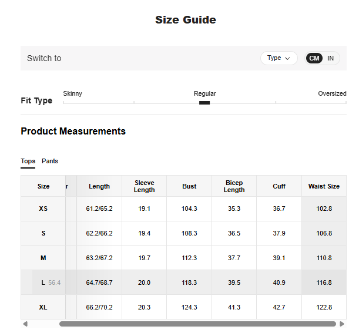The image size is (359, 333).
Task: Switch units to IN
Action: tap(331, 58)
